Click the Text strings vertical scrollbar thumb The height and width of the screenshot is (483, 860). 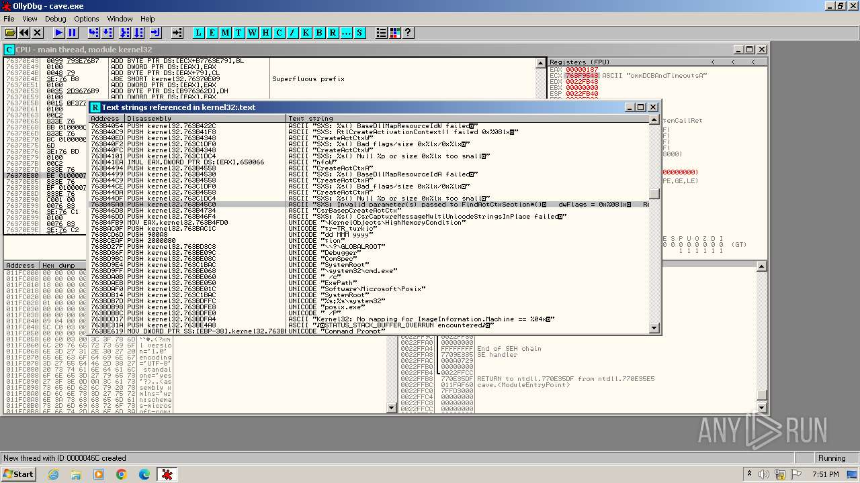coord(654,195)
